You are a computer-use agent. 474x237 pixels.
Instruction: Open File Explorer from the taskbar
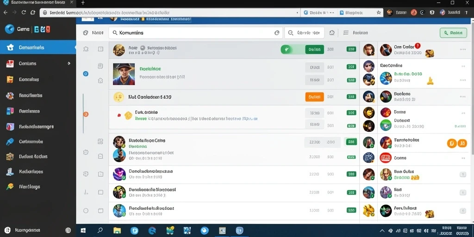point(117,231)
